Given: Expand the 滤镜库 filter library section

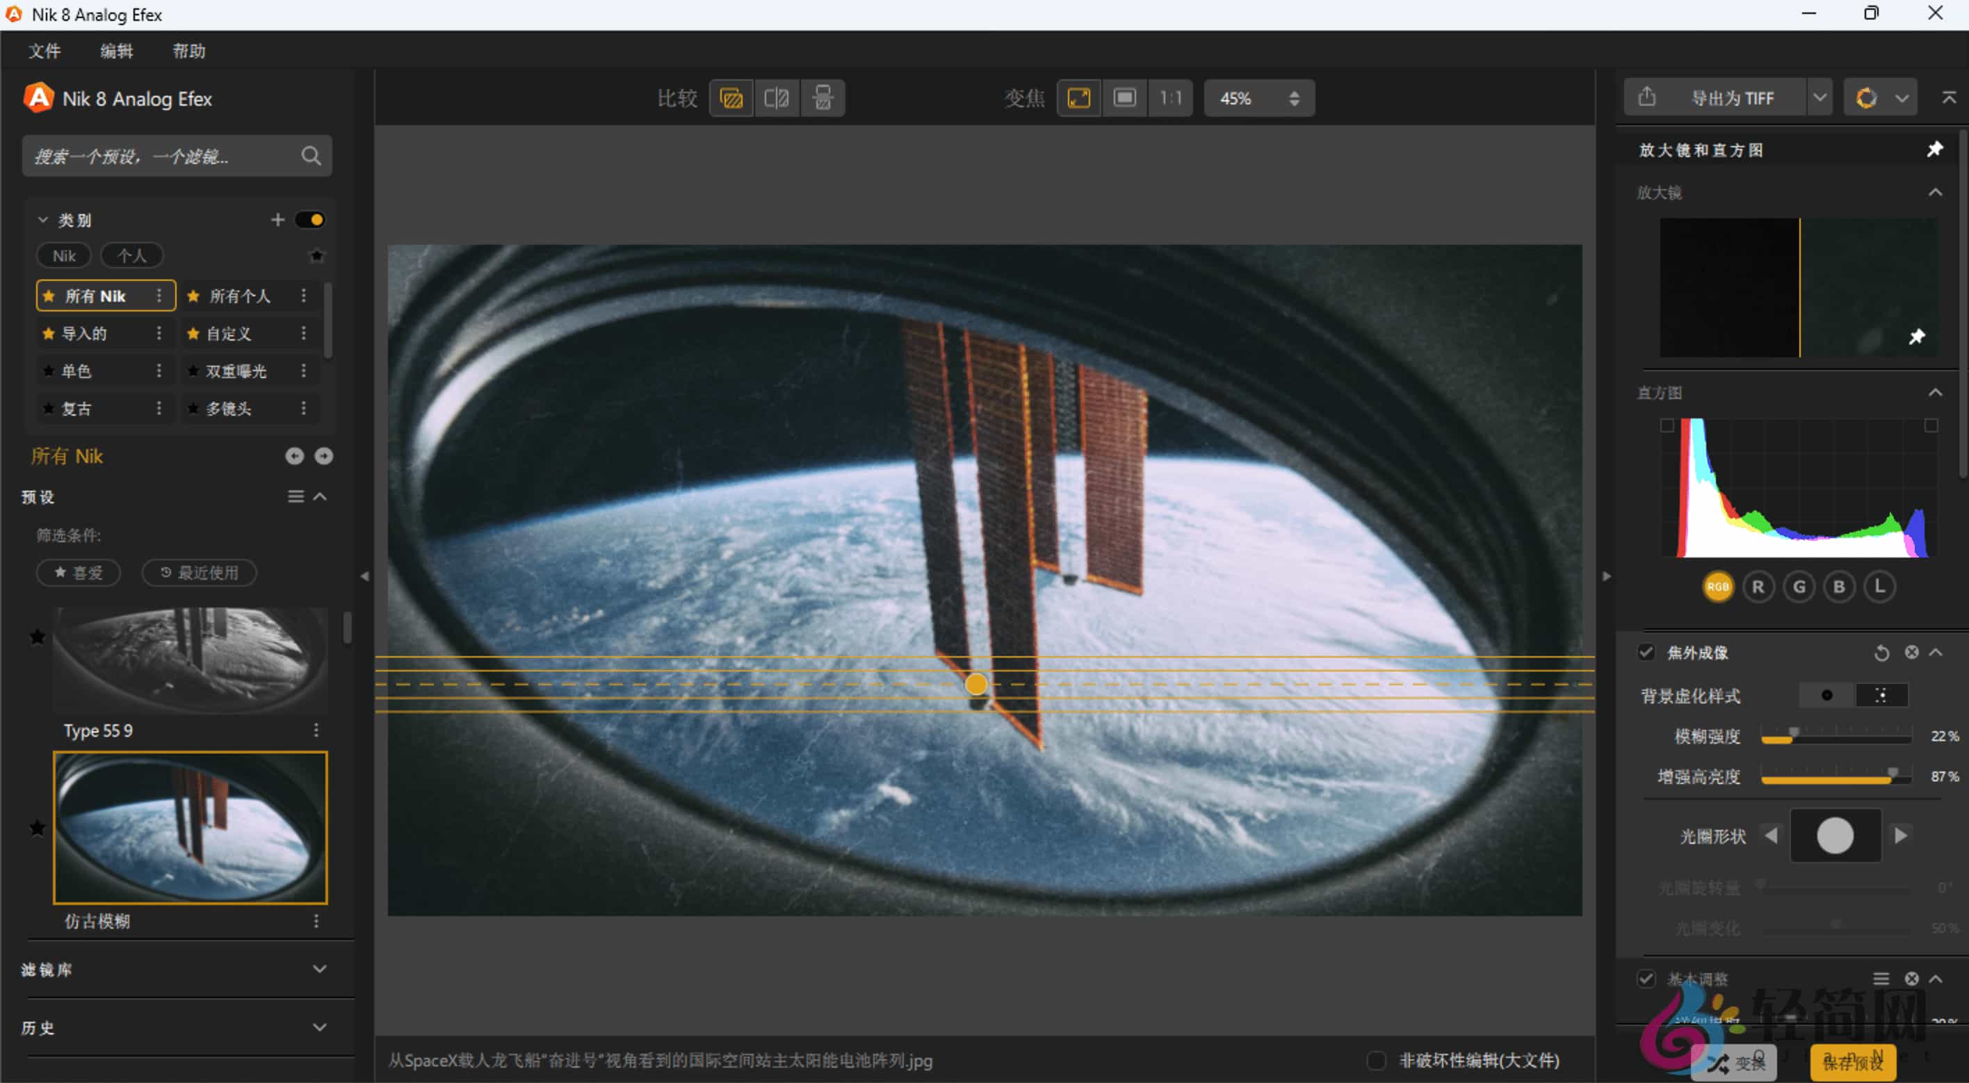Looking at the screenshot, I should 320,969.
